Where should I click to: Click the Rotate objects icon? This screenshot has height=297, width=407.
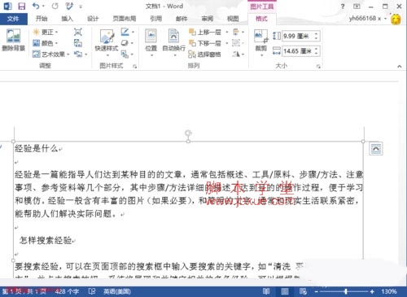[x=236, y=55]
